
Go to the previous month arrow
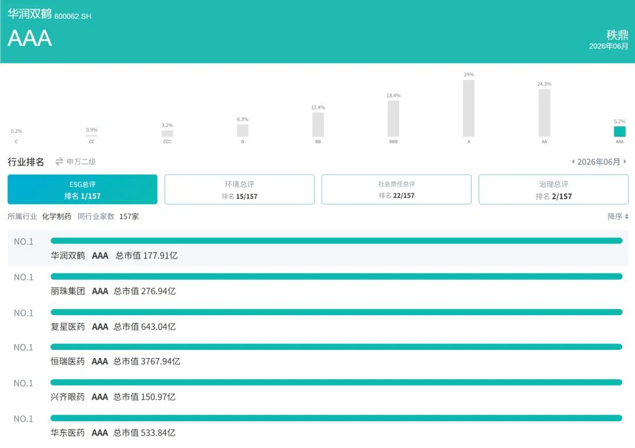click(x=573, y=162)
